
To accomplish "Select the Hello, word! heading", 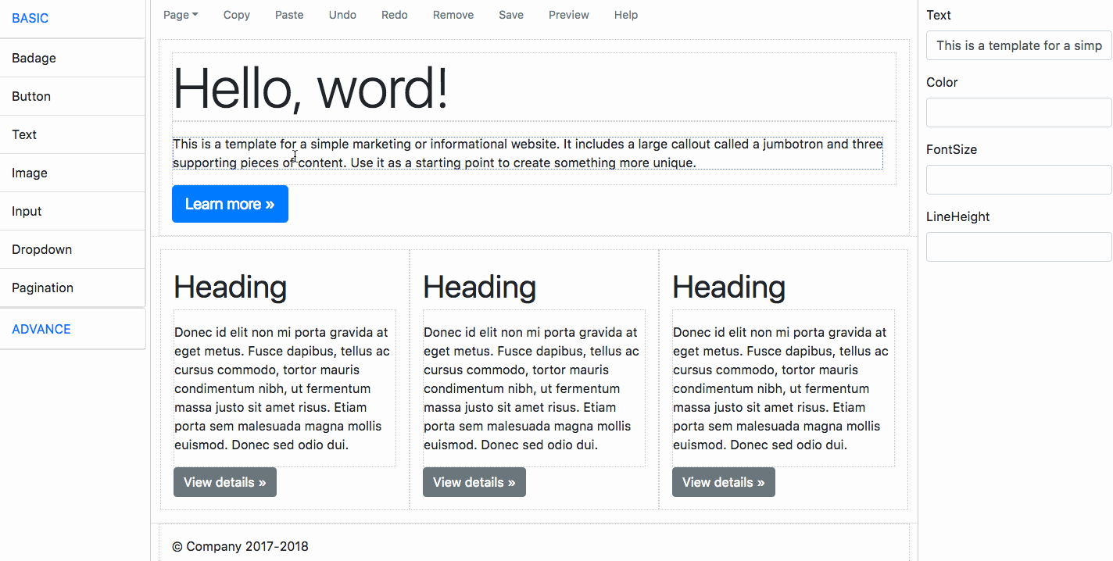I will [x=311, y=88].
